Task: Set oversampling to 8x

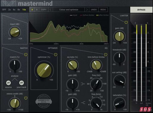Action: [x=19, y=10]
